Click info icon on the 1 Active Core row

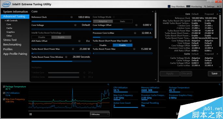(84, 73)
